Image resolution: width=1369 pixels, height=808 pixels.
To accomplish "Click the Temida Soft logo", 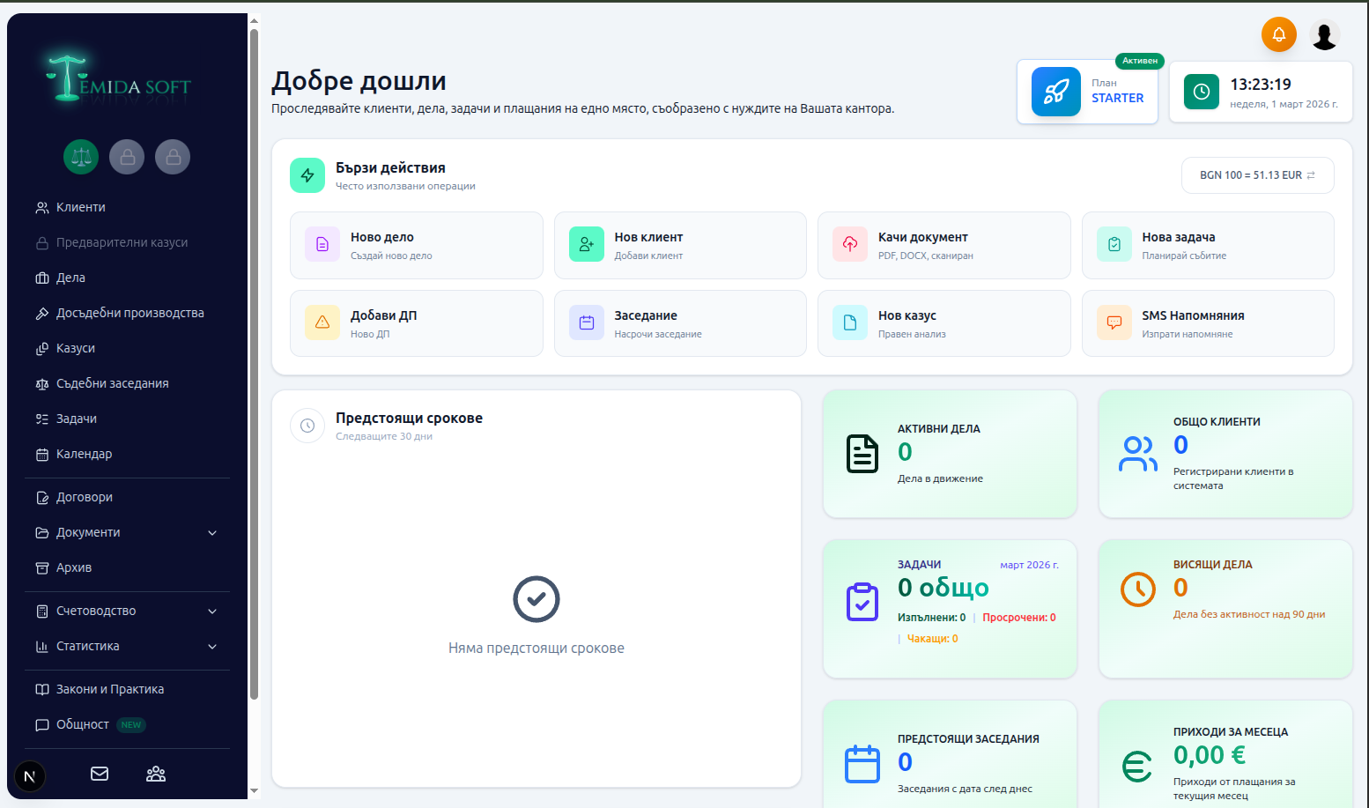I will point(118,79).
